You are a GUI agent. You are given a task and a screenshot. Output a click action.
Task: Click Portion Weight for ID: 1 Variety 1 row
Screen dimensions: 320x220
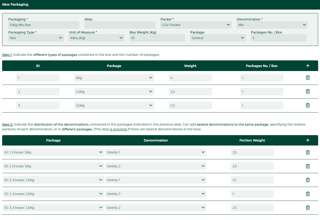tap(252, 152)
